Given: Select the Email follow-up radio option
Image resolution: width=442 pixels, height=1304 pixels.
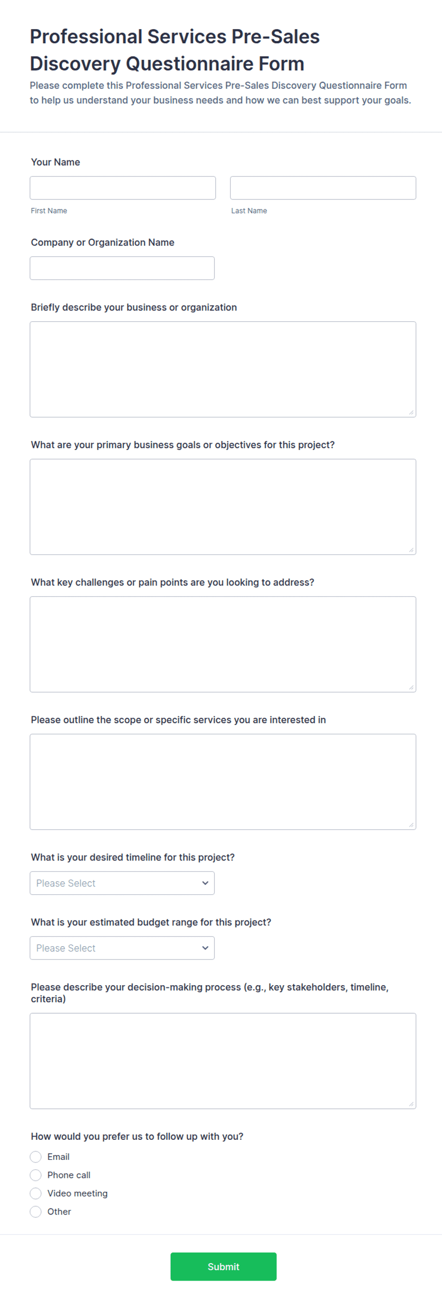Looking at the screenshot, I should click(35, 1156).
